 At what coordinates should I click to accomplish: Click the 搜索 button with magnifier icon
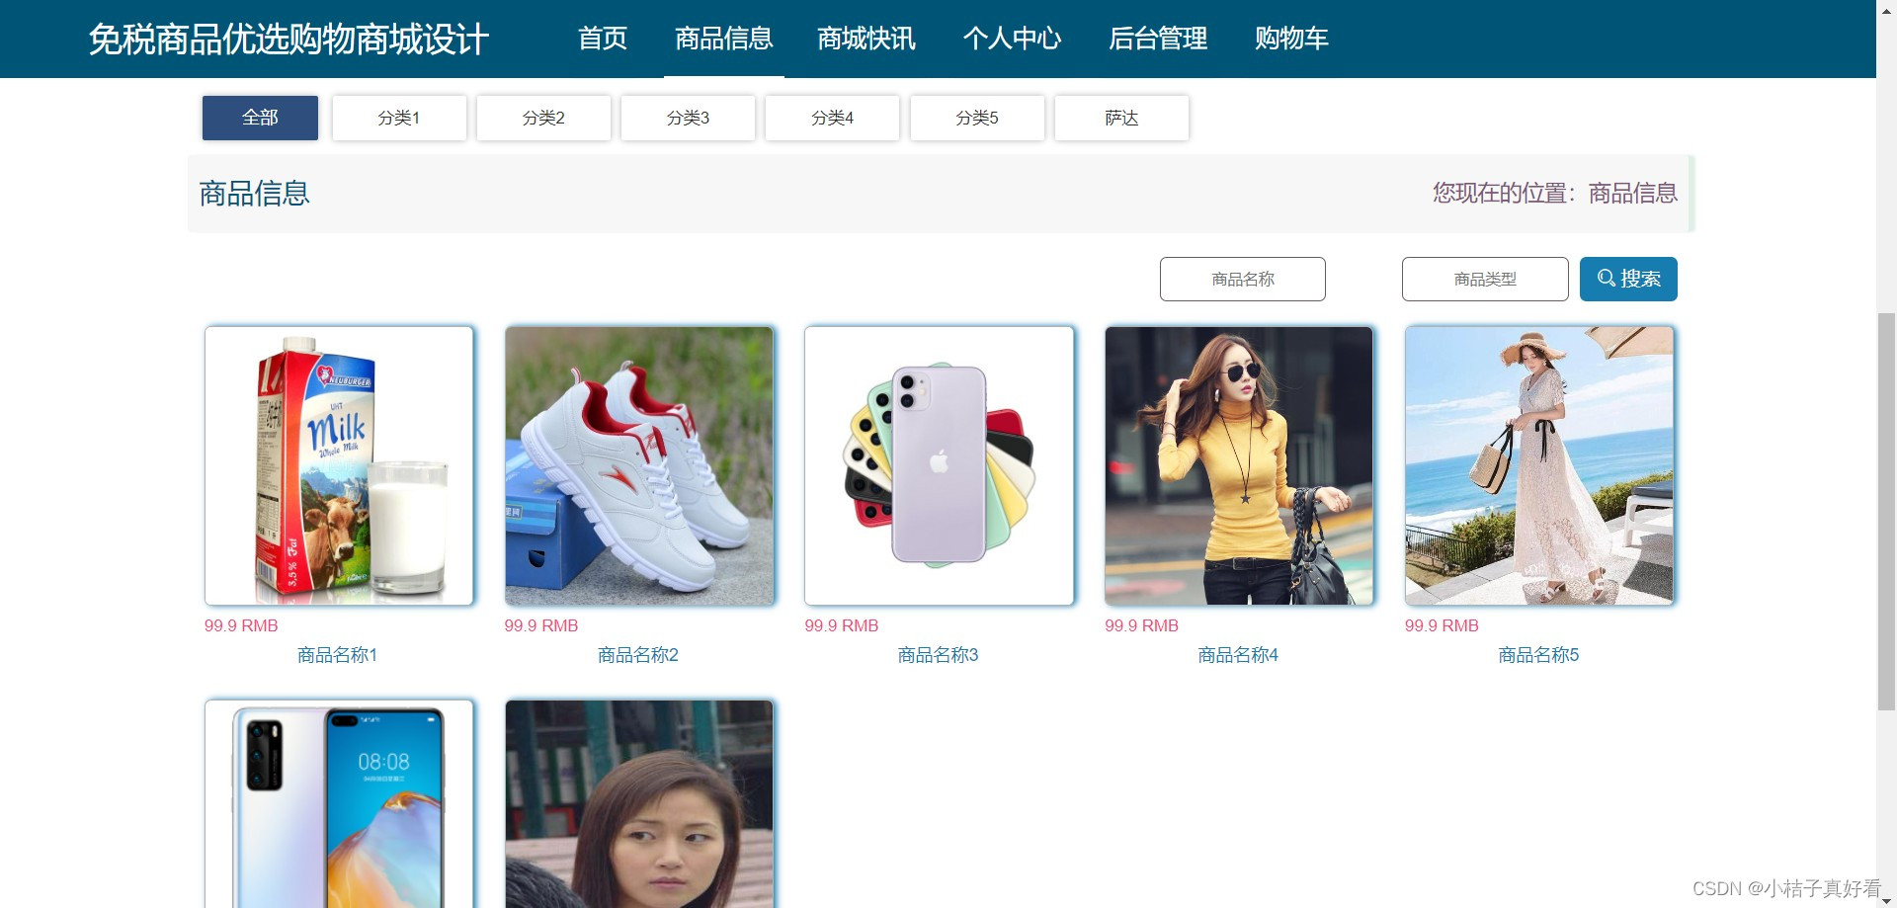point(1628,279)
